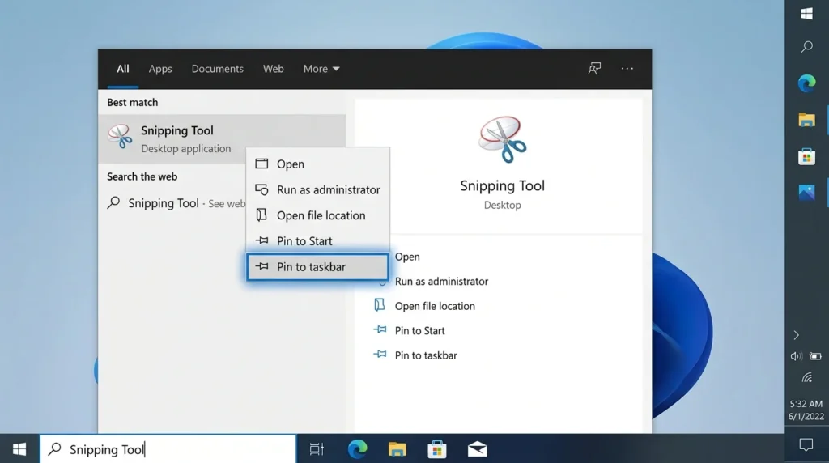
Task: Click the 5:32 AM clock and date
Action: [806, 410]
